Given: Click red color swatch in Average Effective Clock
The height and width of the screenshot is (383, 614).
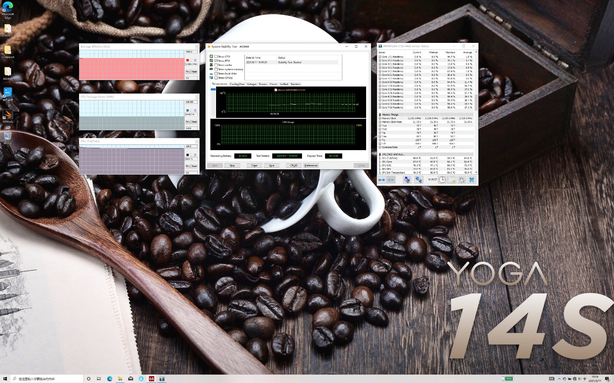Looking at the screenshot, I should point(188,60).
